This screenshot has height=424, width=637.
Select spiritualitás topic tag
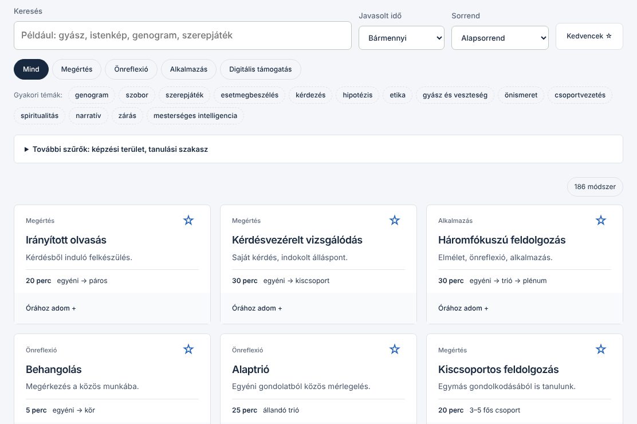(x=40, y=115)
